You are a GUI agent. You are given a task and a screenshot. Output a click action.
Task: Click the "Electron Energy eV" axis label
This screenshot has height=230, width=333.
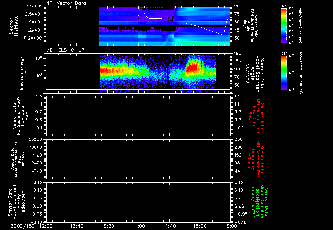pyautogui.click(x=24, y=73)
